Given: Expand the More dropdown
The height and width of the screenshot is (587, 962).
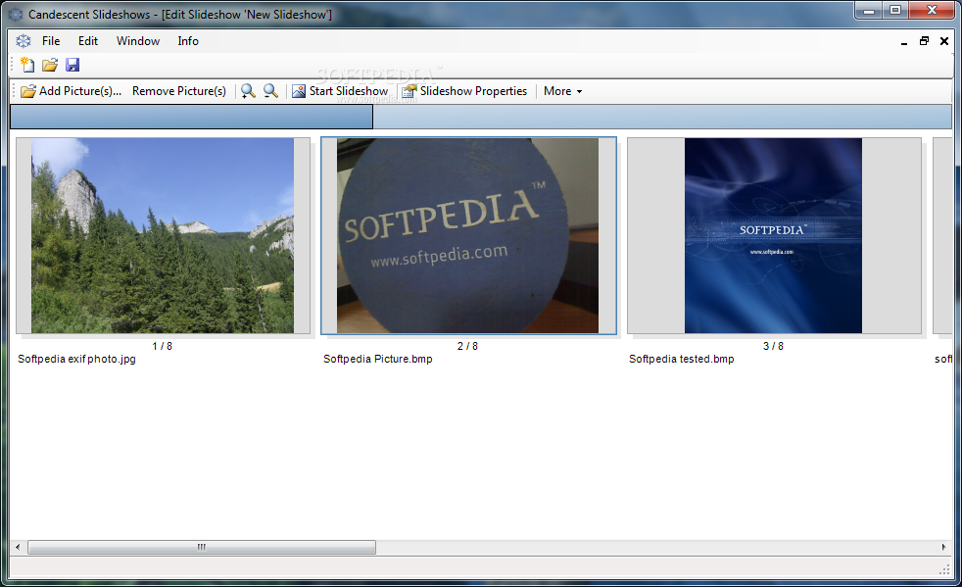Looking at the screenshot, I should point(562,91).
